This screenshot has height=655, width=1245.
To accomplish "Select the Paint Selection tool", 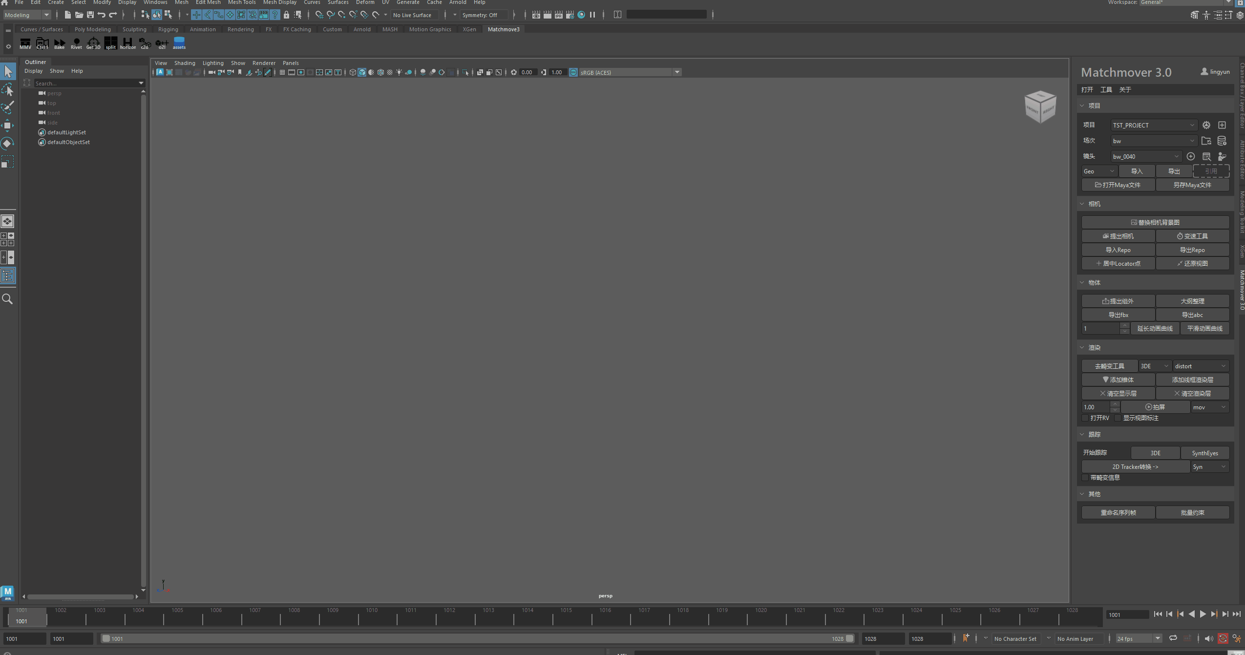I will click(x=7, y=107).
